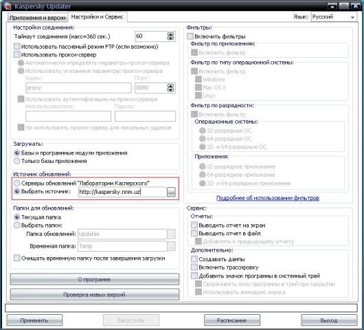Open the Расписание schedule button

tap(232, 320)
